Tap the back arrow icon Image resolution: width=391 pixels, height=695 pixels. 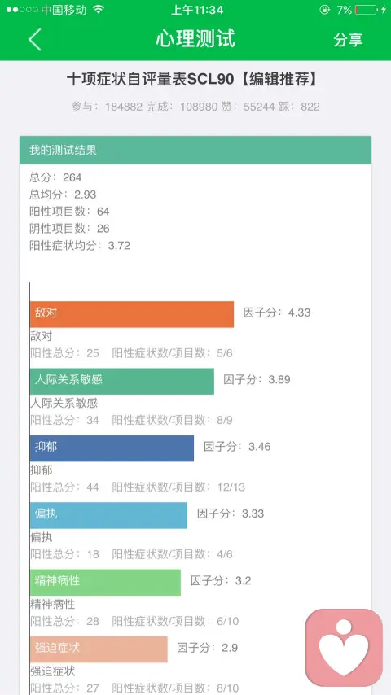tap(35, 39)
